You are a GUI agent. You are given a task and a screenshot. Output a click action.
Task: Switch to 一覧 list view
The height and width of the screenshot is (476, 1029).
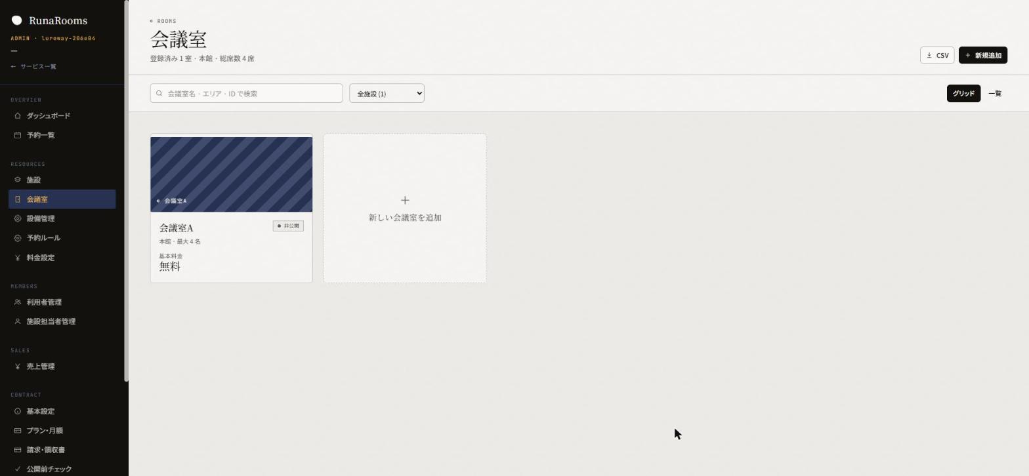995,94
